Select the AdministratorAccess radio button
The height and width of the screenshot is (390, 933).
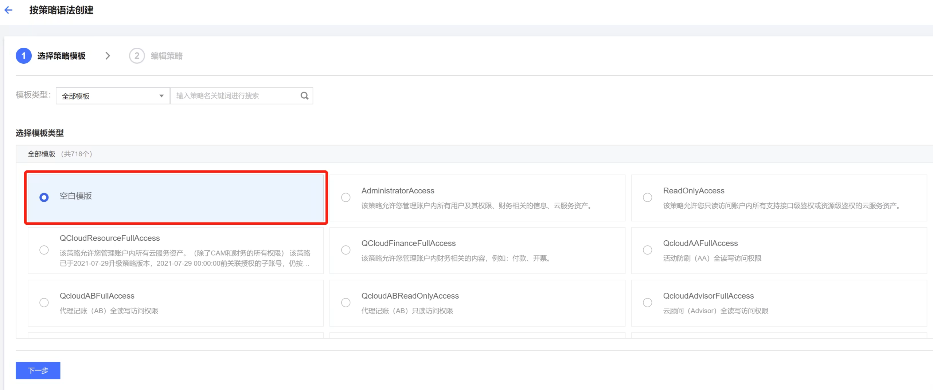[x=346, y=197]
